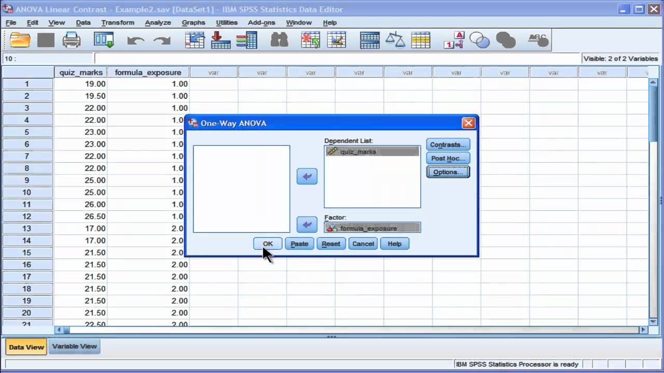This screenshot has width=664, height=373.
Task: Move variable with Dependent List arrow button
Action: click(307, 177)
